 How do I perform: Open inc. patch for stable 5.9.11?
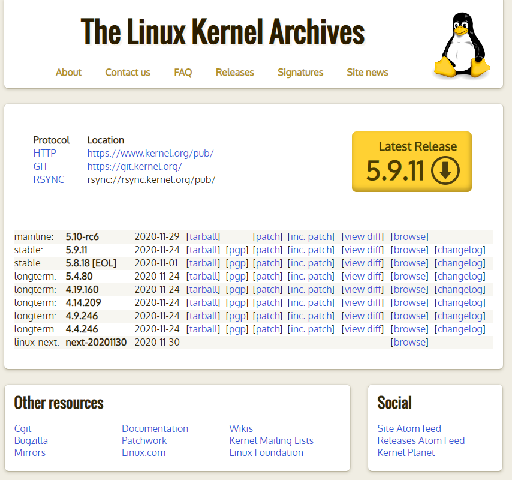pyautogui.click(x=311, y=250)
